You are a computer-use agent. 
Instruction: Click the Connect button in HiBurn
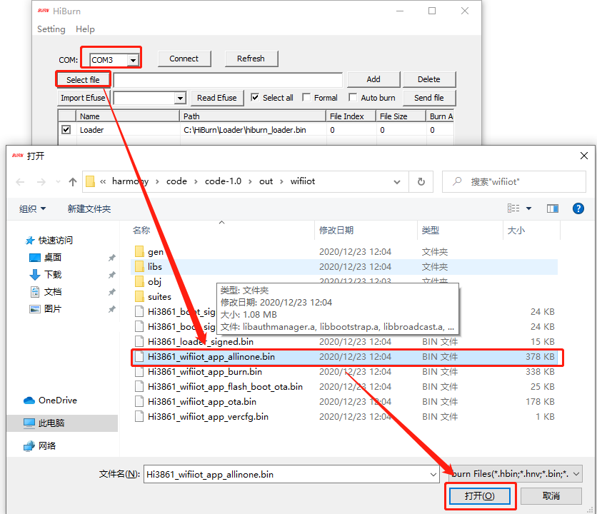pyautogui.click(x=184, y=59)
